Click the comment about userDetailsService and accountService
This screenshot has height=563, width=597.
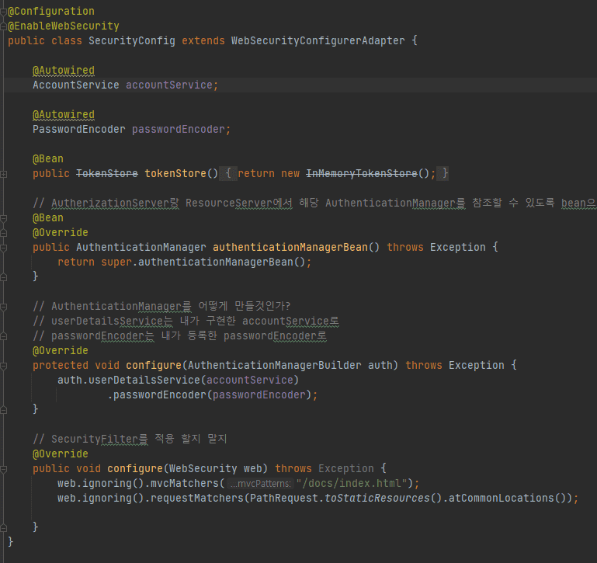point(186,321)
